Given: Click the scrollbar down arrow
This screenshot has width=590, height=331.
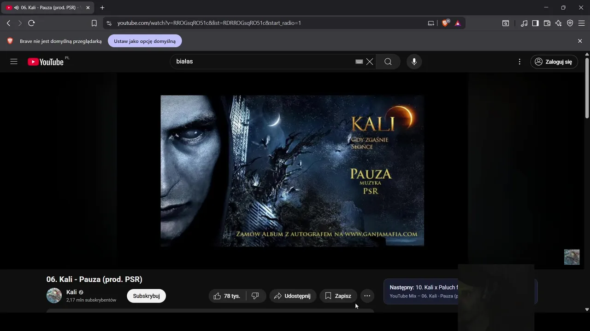Looking at the screenshot, I should pos(587,310).
